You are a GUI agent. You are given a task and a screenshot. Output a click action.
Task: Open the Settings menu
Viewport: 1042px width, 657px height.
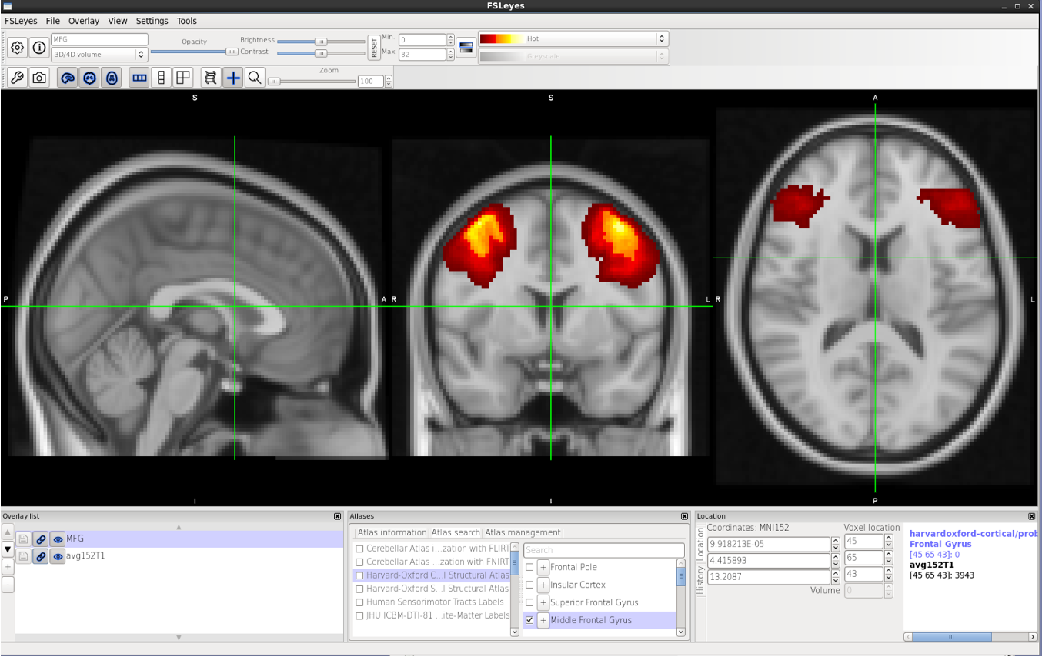click(x=152, y=21)
